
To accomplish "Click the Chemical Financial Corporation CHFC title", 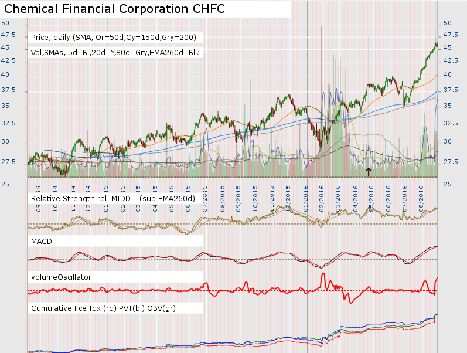I will [x=114, y=9].
